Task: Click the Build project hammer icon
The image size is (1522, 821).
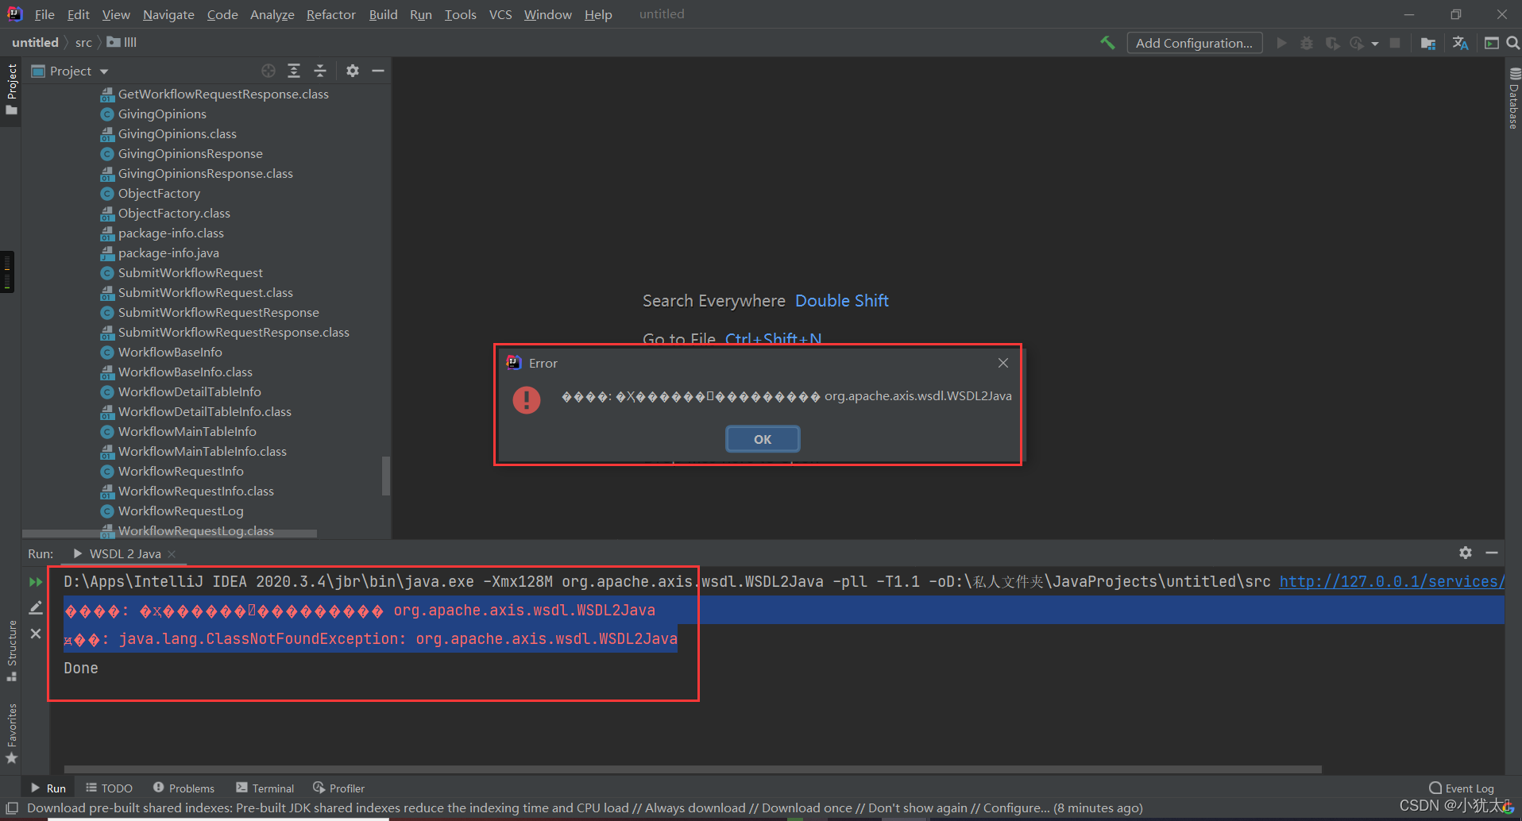Action: 1107,43
